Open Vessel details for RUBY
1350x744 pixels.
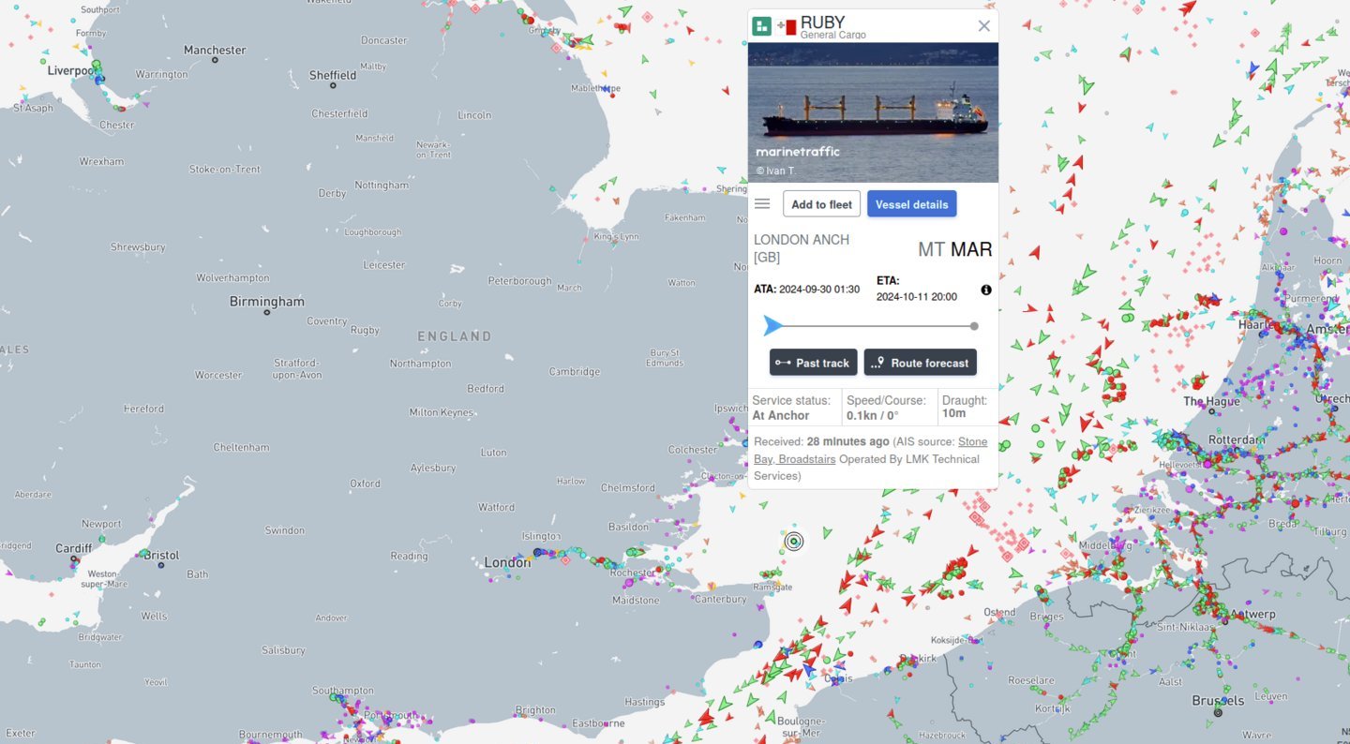pos(911,204)
